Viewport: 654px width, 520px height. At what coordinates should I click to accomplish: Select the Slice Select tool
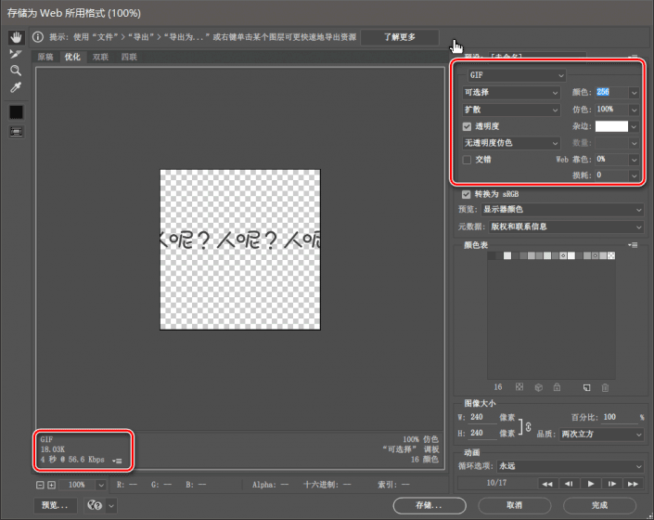[x=16, y=54]
